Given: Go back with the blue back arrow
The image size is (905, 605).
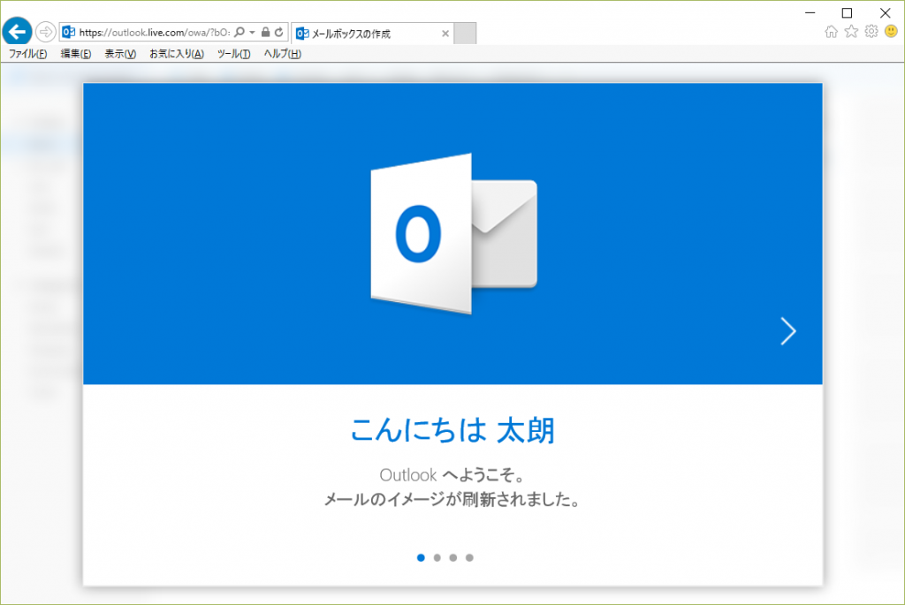Looking at the screenshot, I should pos(18,31).
